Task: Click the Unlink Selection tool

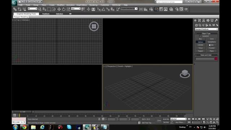Action: [x=19, y=9]
